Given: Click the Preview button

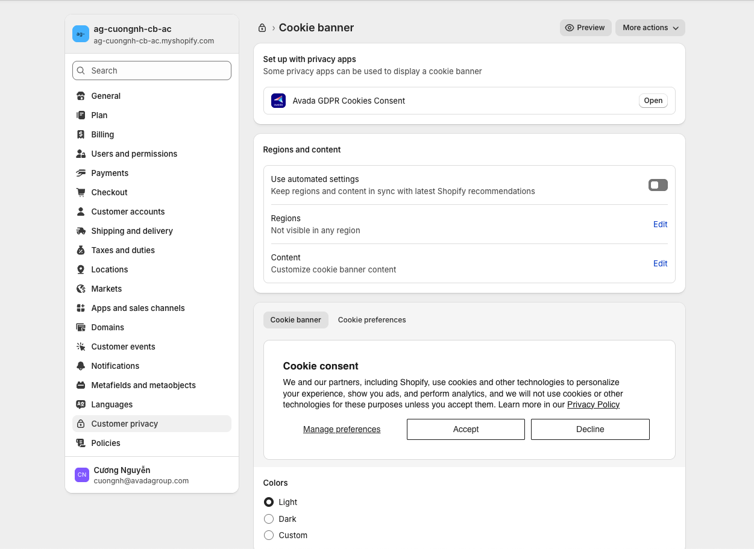Looking at the screenshot, I should coord(585,28).
